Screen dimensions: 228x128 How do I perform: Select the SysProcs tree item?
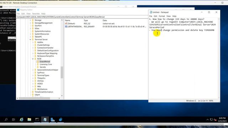click(41, 73)
